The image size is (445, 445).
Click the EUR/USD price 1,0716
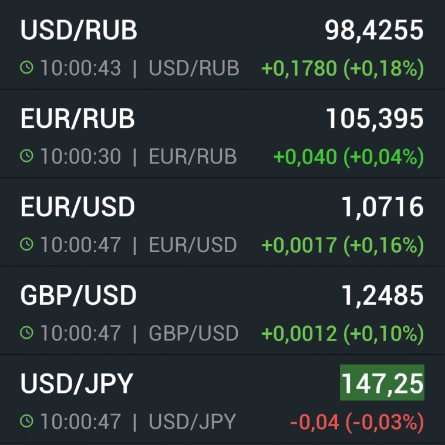click(382, 207)
